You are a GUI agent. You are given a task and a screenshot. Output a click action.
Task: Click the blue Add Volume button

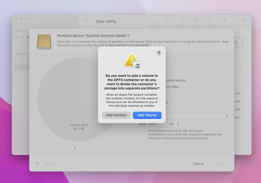[x=147, y=115]
